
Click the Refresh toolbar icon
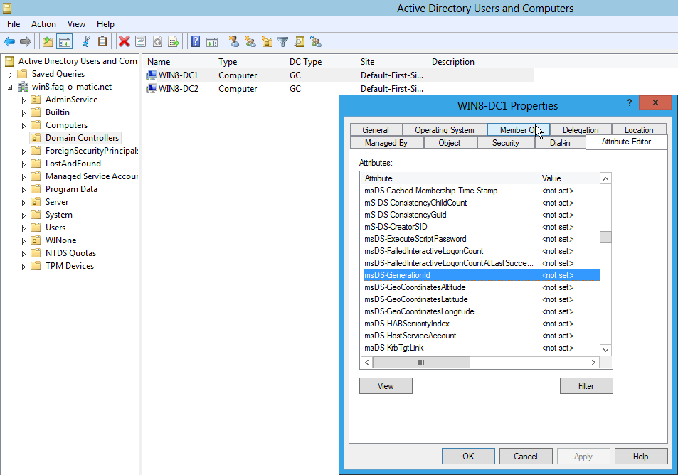tap(157, 42)
